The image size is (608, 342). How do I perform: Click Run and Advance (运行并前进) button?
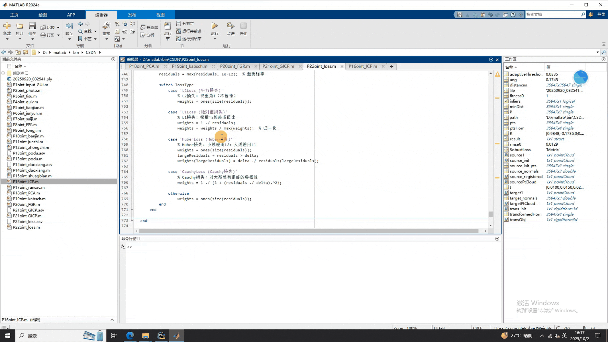189,31
